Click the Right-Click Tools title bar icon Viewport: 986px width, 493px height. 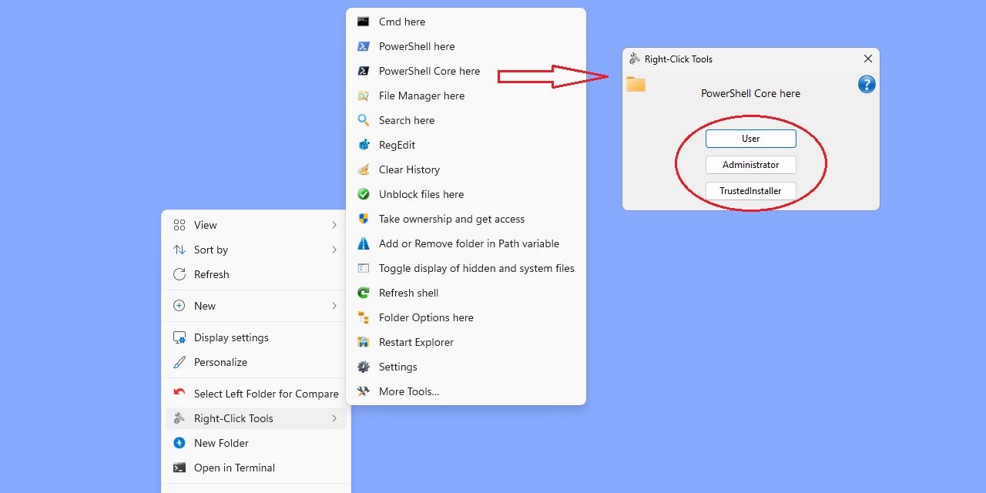[635, 59]
